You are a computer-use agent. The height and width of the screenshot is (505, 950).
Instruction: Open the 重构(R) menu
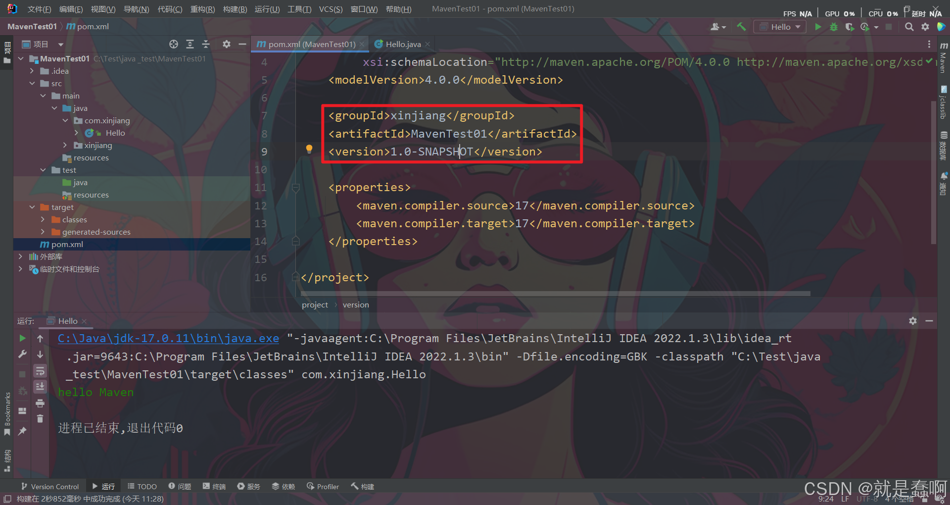tap(202, 9)
